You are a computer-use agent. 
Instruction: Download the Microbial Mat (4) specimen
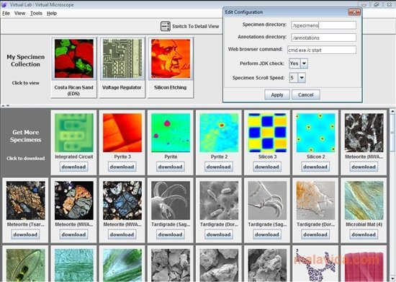364,234
